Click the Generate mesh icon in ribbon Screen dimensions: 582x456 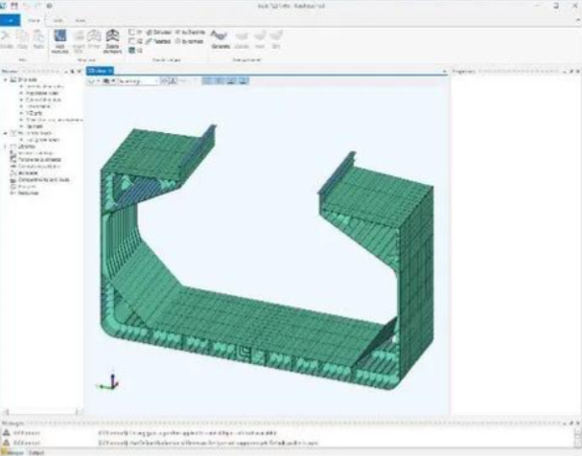click(x=219, y=38)
